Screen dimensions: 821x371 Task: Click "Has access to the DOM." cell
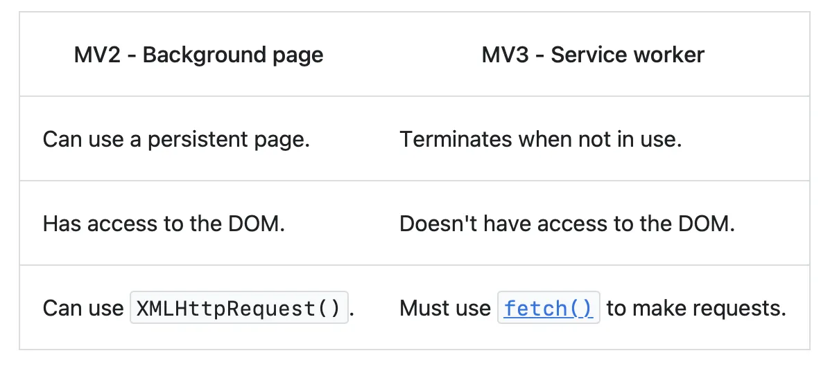[x=164, y=224]
